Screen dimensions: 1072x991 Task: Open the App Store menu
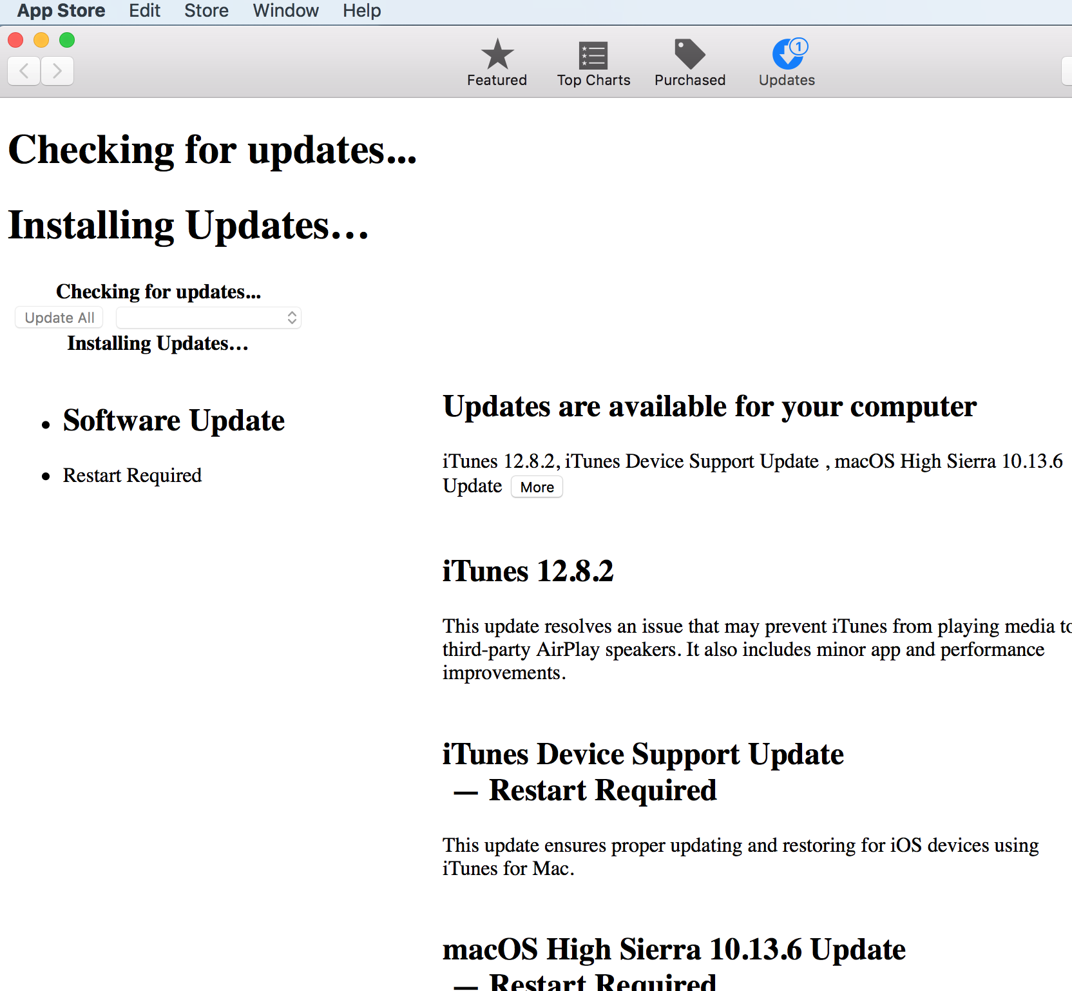click(61, 11)
